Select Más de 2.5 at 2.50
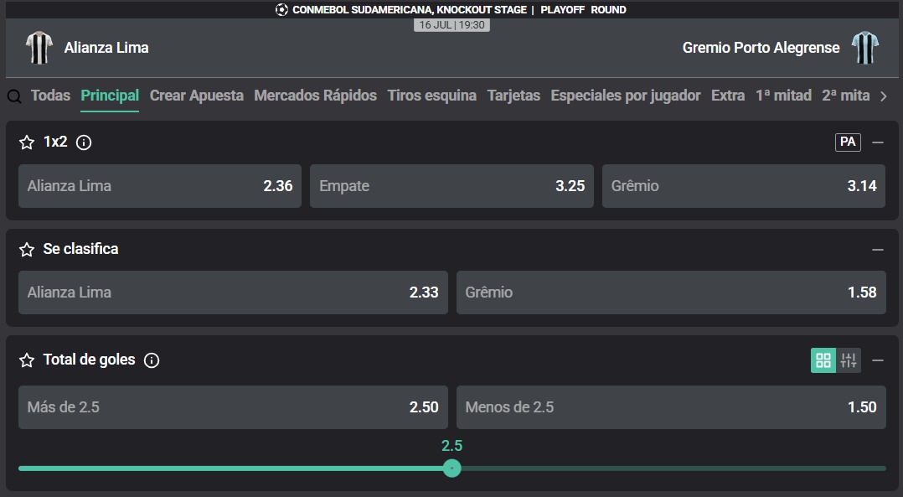The height and width of the screenshot is (497, 903). click(233, 407)
